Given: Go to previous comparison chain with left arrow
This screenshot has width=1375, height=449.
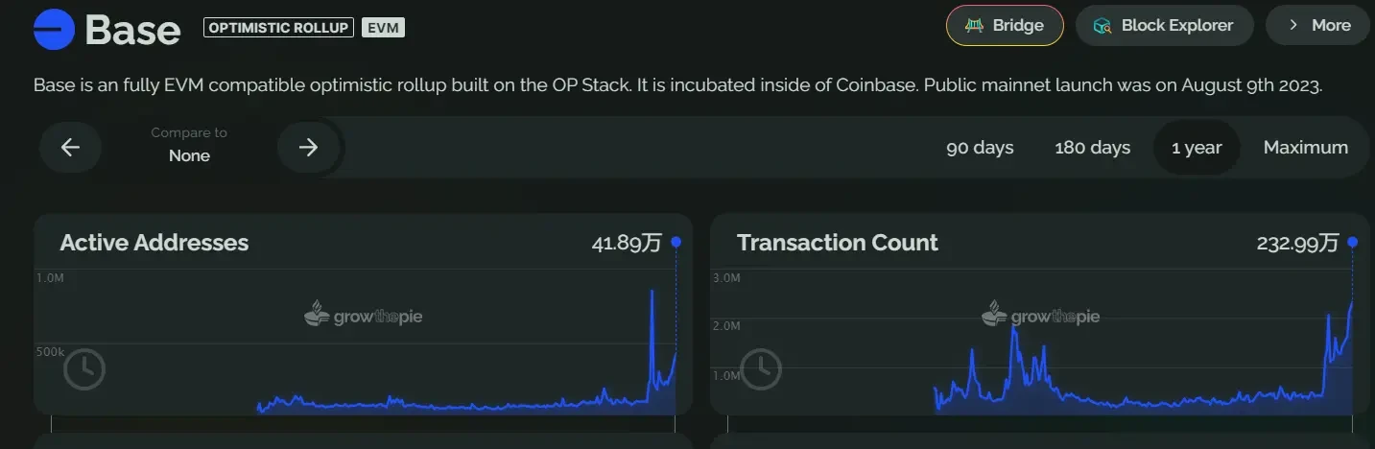Looking at the screenshot, I should tap(70, 147).
